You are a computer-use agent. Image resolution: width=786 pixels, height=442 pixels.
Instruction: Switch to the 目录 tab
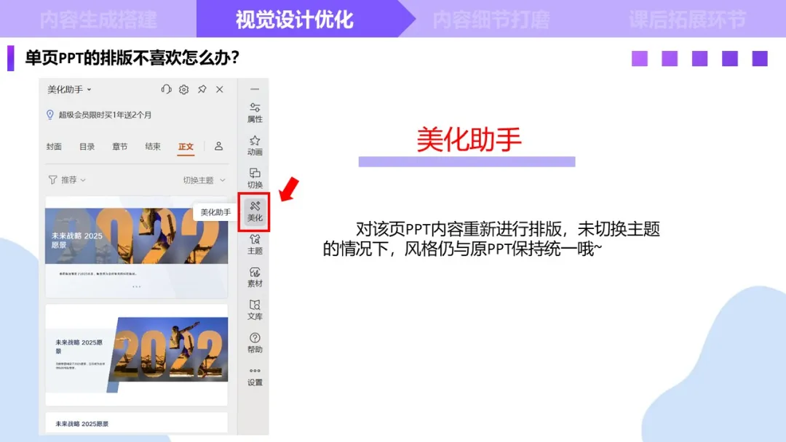(87, 147)
